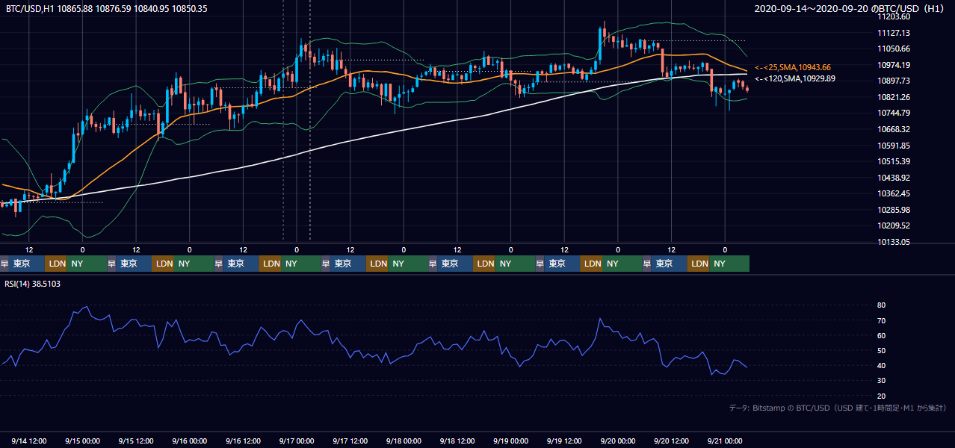Select the 9/21 00:00 time label

click(x=725, y=441)
